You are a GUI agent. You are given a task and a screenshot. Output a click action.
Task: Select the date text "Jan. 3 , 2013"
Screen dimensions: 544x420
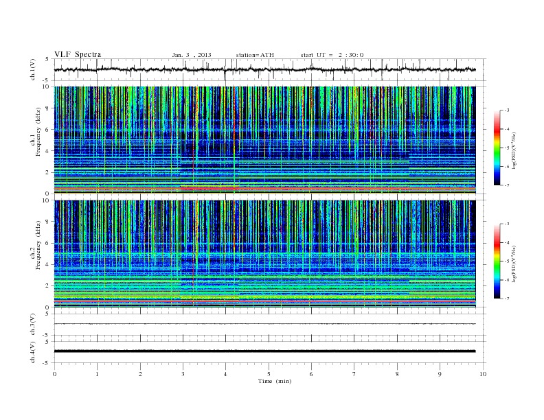(192, 55)
